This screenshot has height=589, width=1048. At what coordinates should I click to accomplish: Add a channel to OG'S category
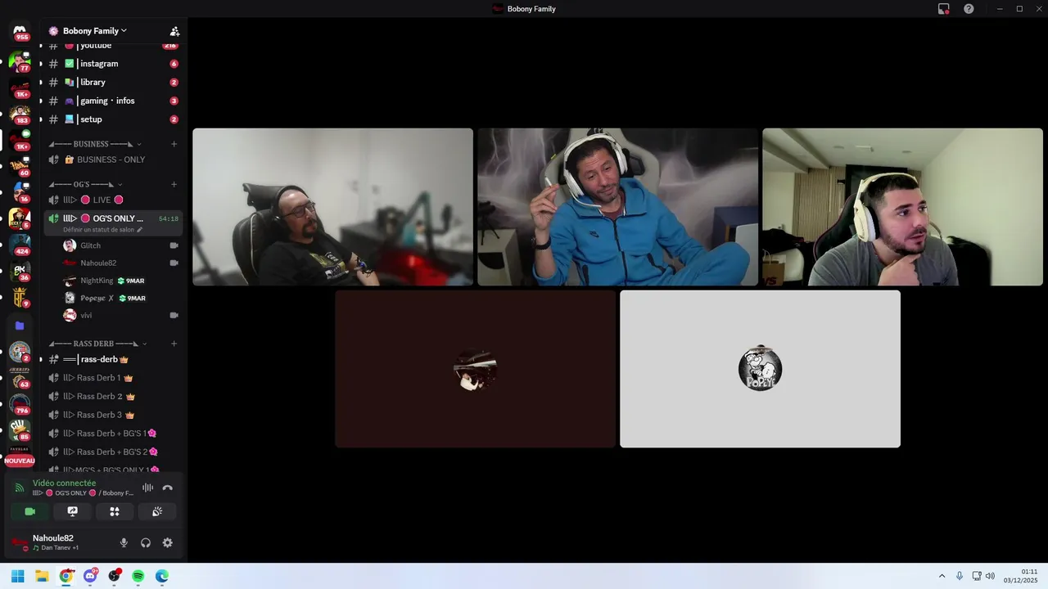(x=174, y=184)
